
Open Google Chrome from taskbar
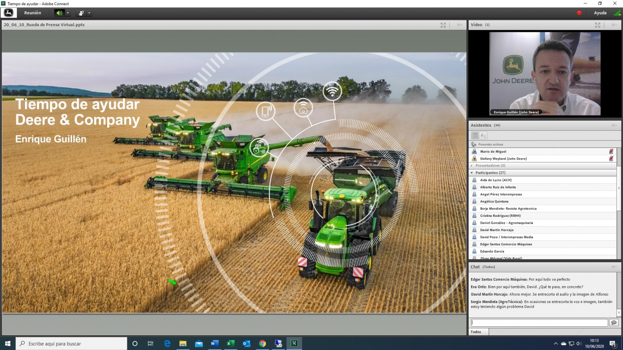click(262, 344)
